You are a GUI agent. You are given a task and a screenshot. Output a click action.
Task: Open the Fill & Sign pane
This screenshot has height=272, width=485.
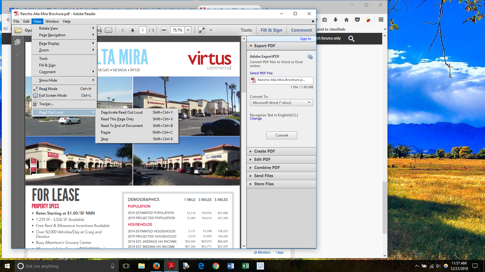pyautogui.click(x=271, y=30)
